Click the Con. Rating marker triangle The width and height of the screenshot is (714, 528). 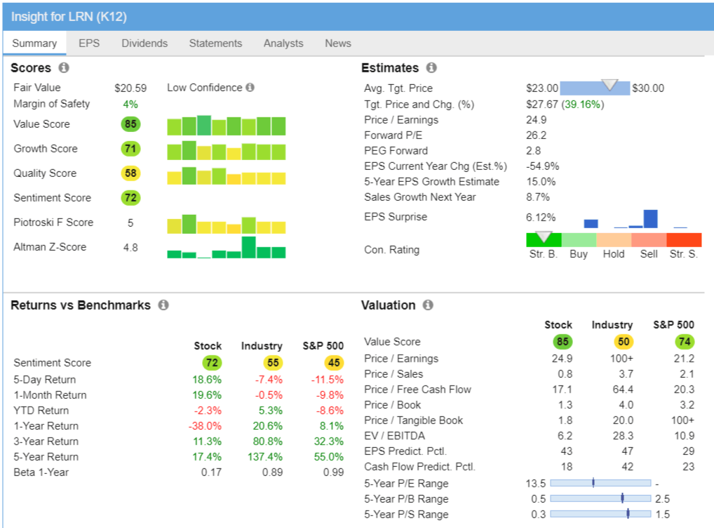pyautogui.click(x=544, y=237)
